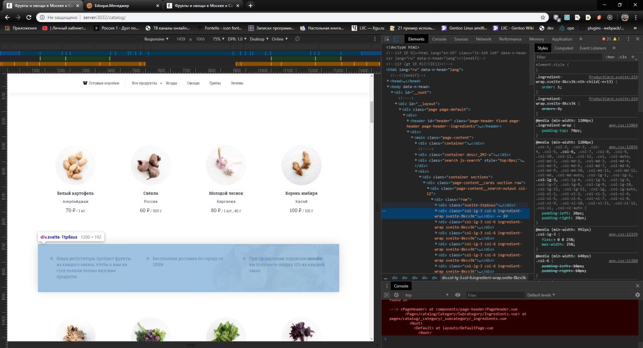Click the Styles filter input field
This screenshot has width=643, height=348.
[569, 57]
